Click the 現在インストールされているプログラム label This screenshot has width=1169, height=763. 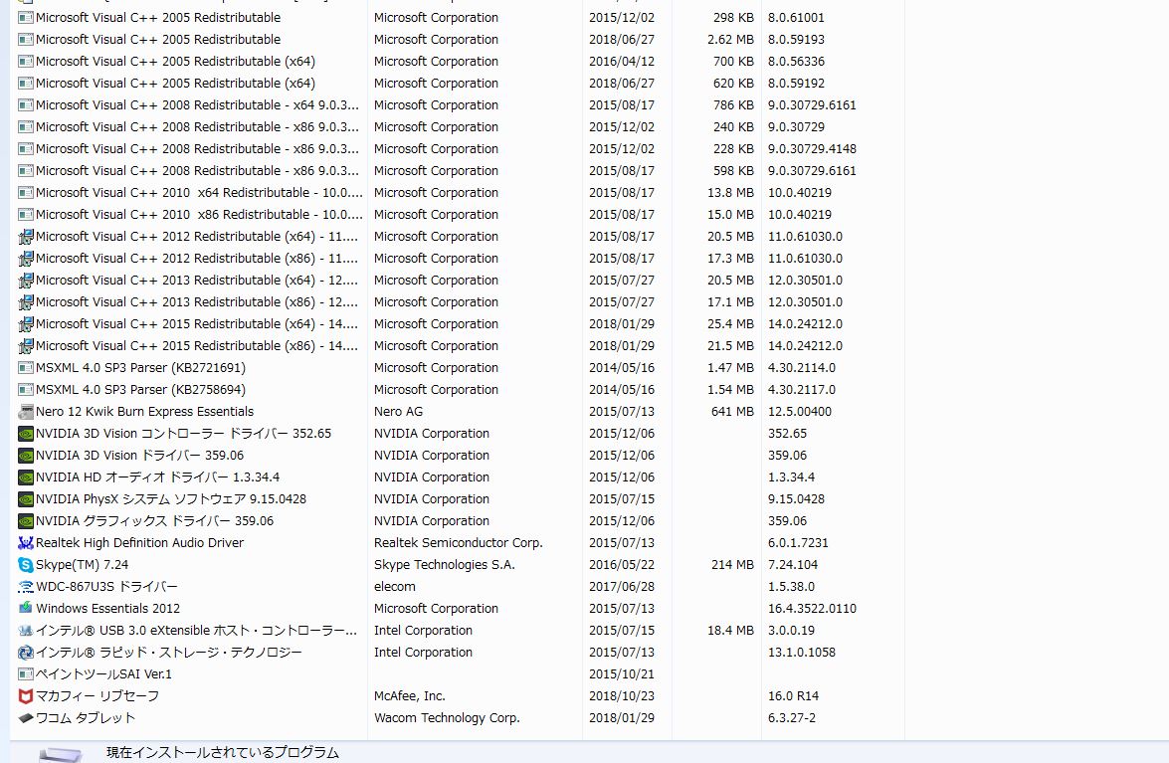point(222,753)
